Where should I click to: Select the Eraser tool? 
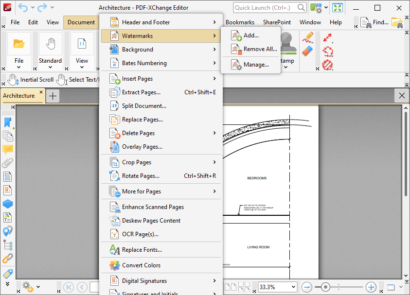click(307, 51)
